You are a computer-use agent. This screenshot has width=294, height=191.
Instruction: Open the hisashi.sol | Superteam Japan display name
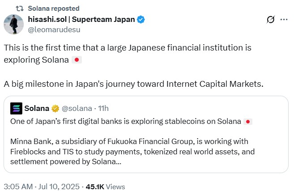(x=81, y=20)
